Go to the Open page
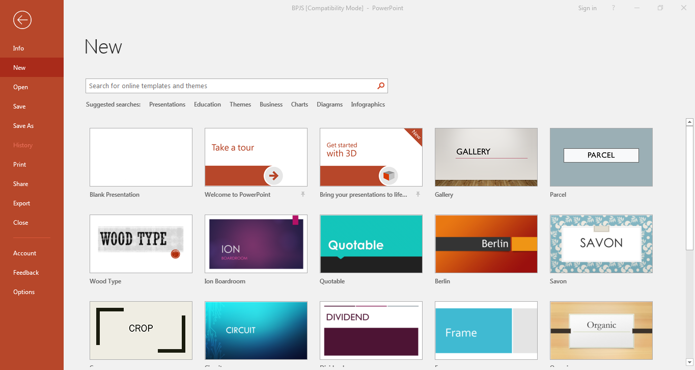 32,87
